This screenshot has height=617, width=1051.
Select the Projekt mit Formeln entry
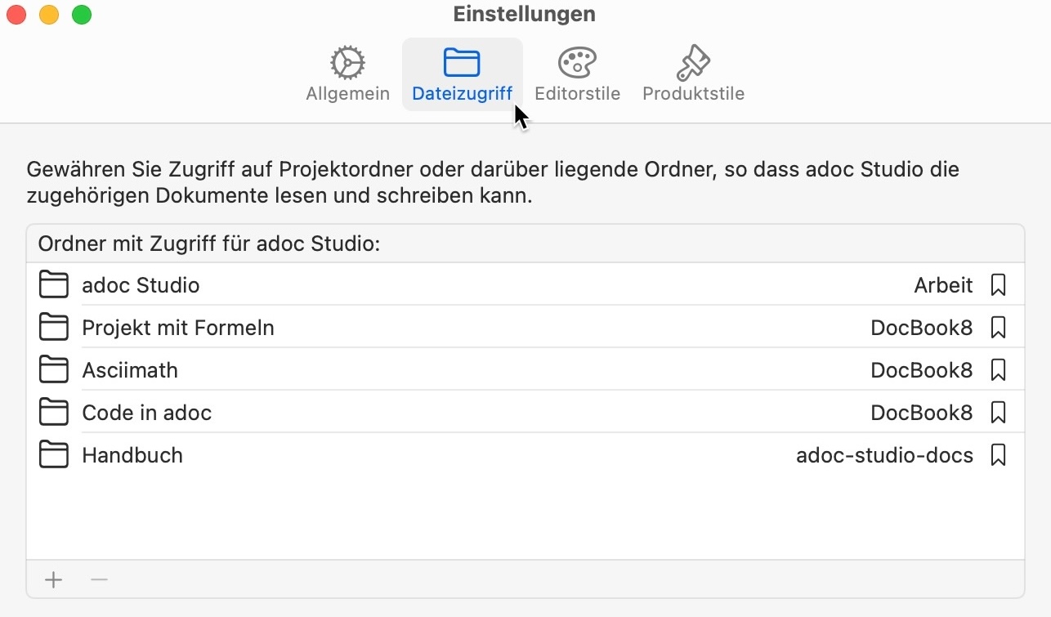point(178,328)
